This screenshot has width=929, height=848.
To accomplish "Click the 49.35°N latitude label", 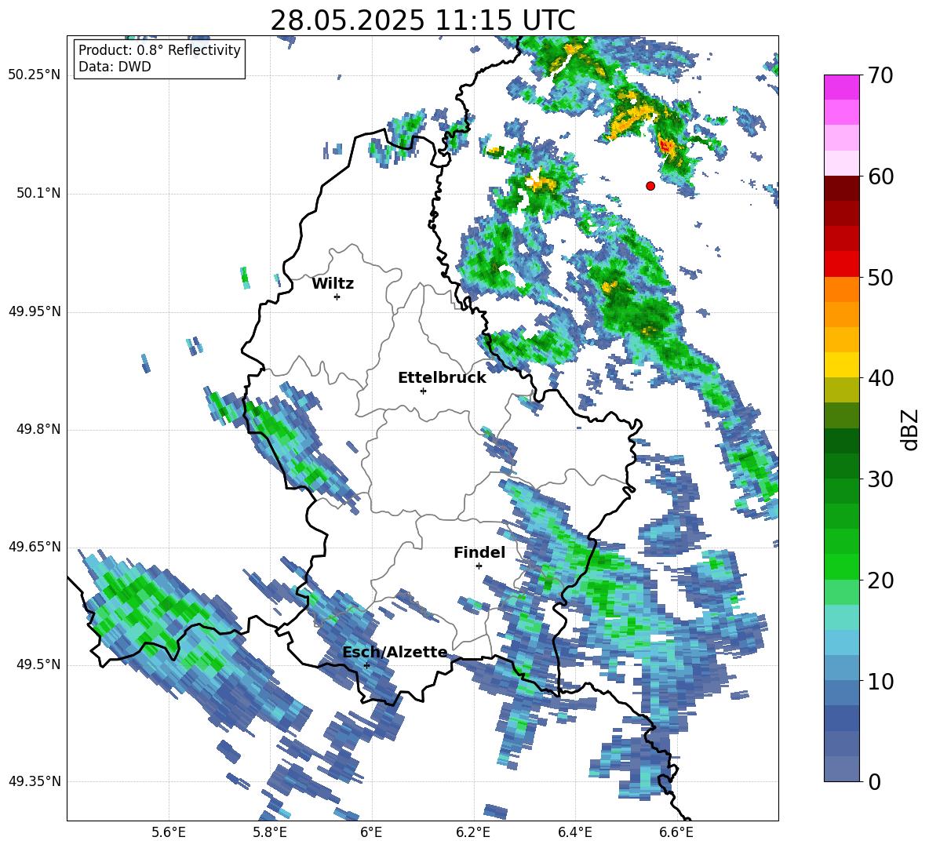I will 35,781.
